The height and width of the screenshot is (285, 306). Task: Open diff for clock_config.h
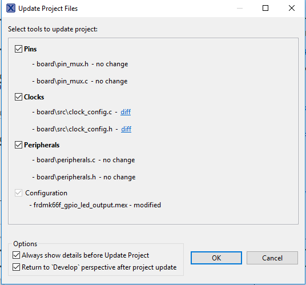[126, 129]
